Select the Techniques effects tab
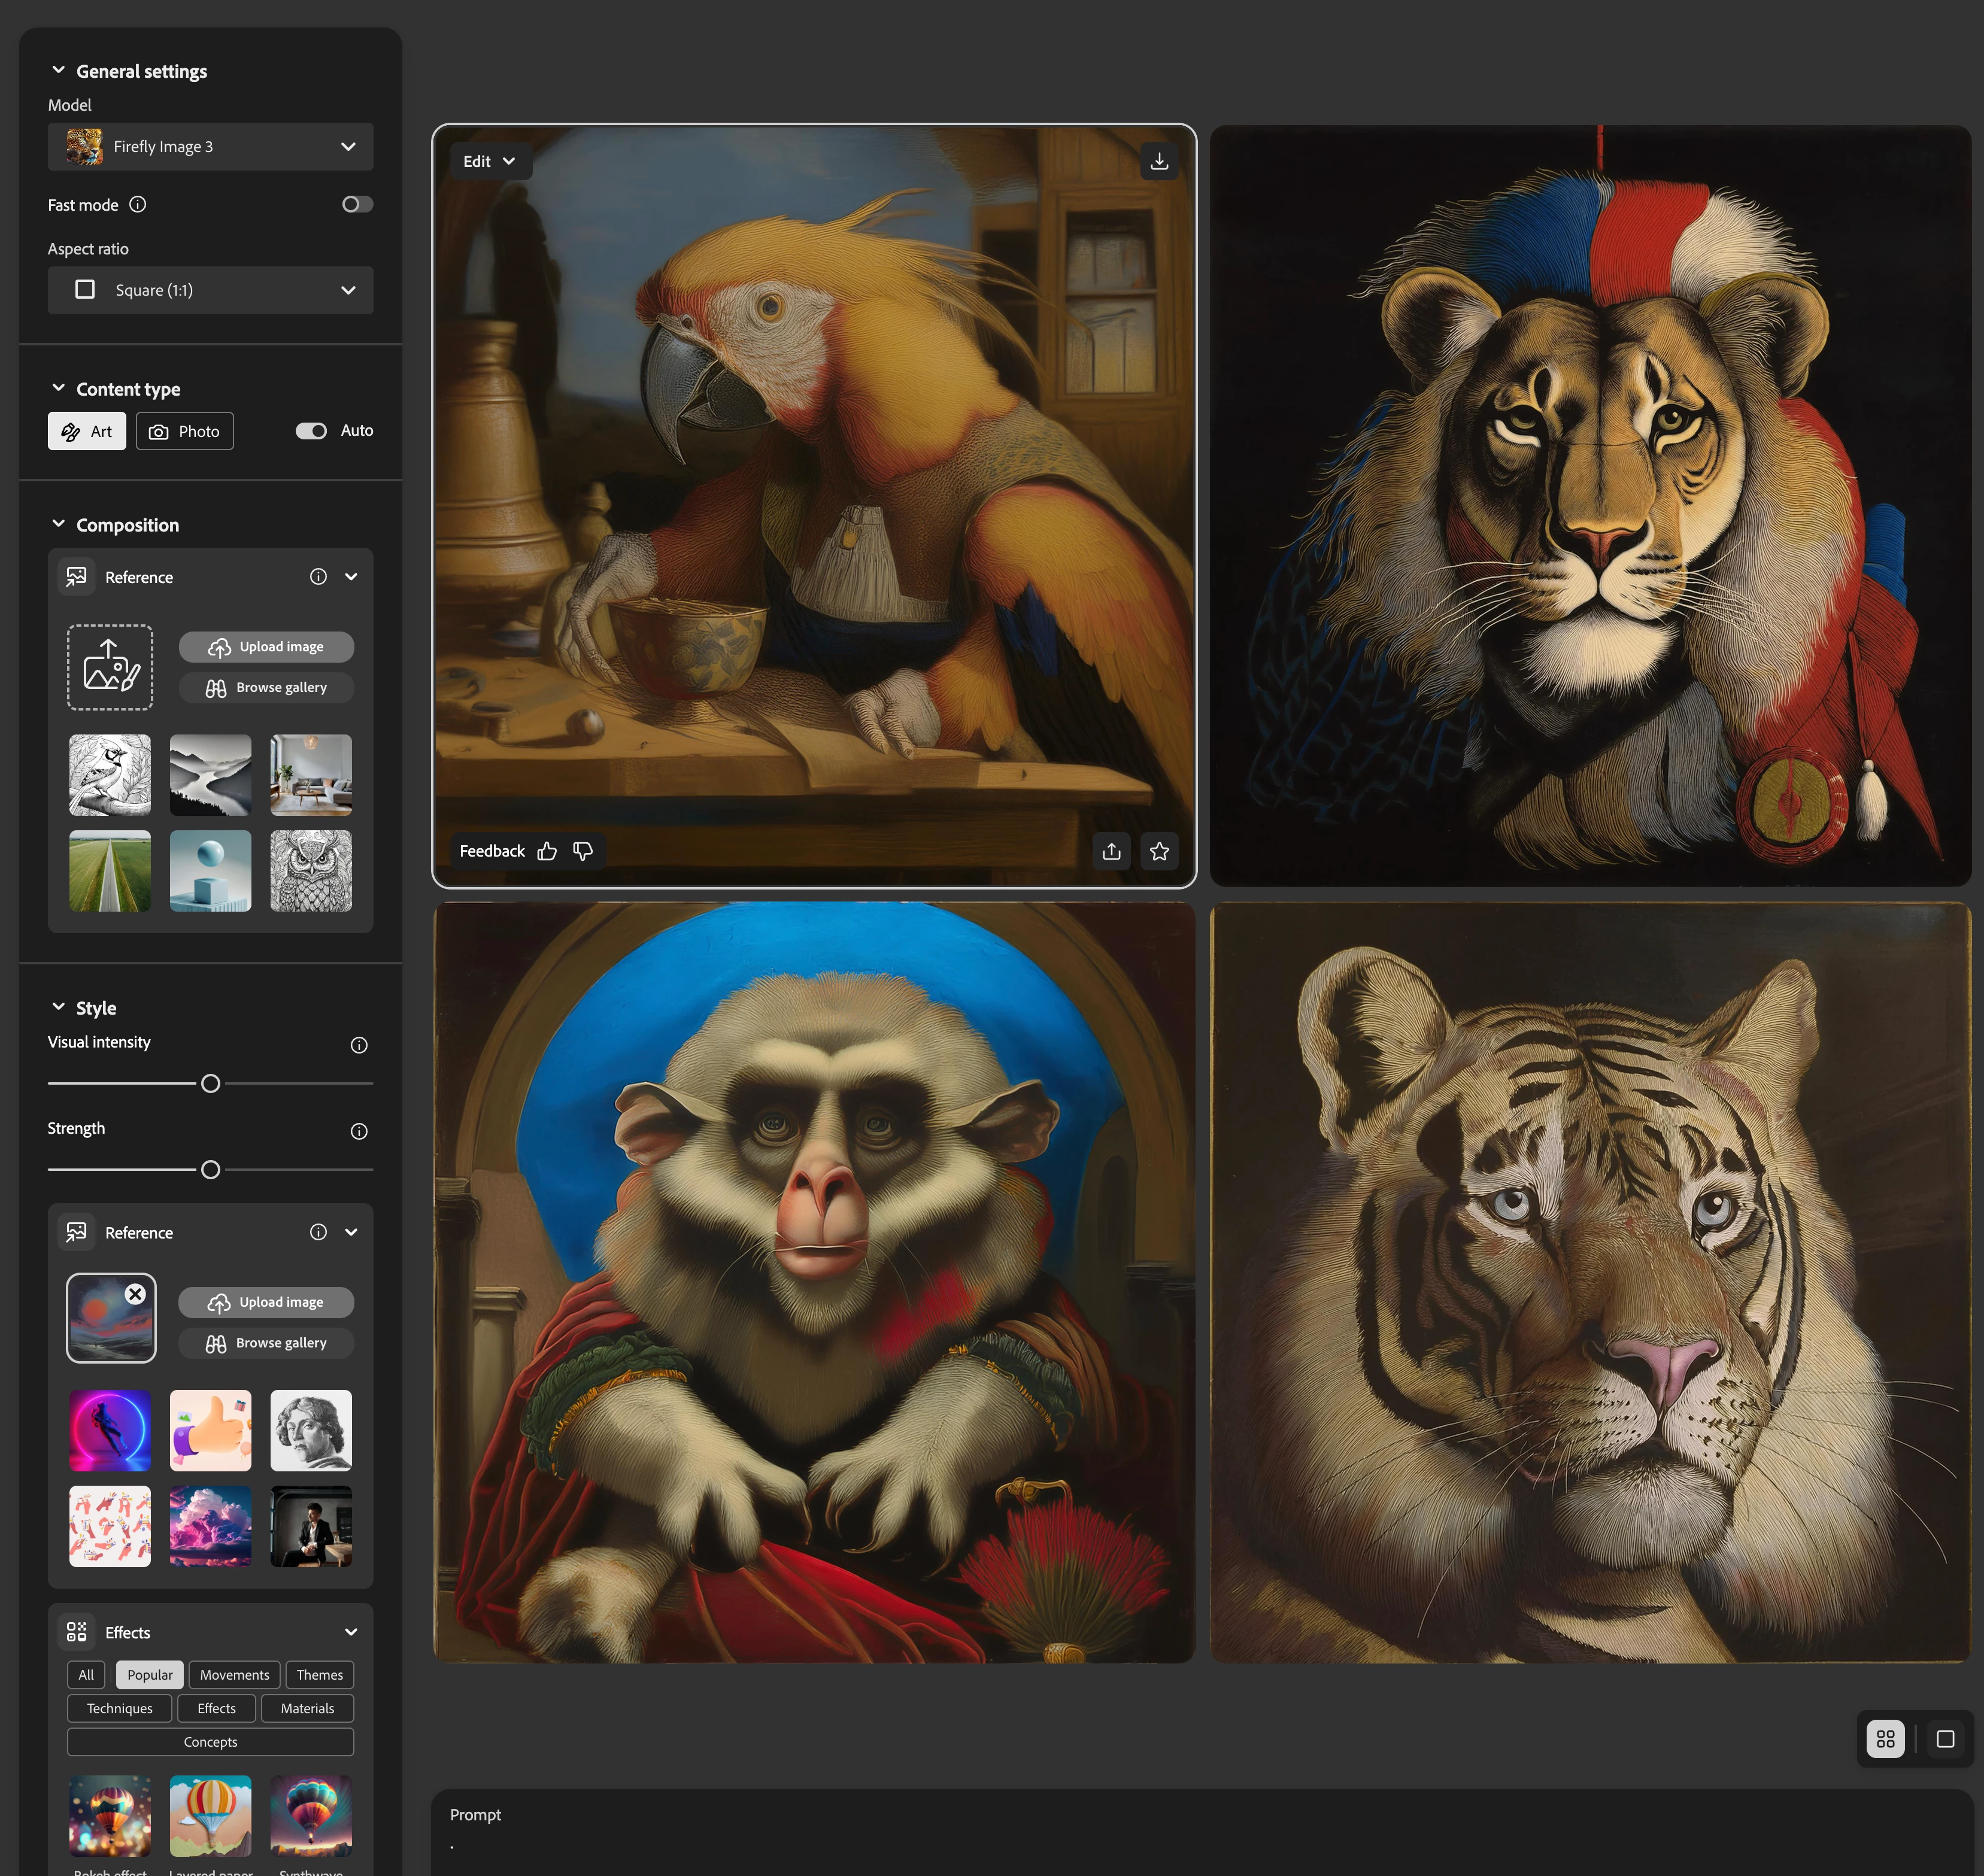 [119, 1708]
